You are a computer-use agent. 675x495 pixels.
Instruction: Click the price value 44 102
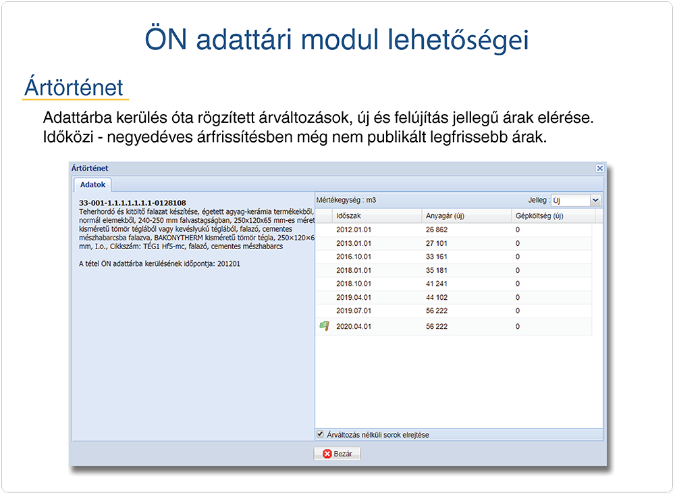pyautogui.click(x=437, y=298)
